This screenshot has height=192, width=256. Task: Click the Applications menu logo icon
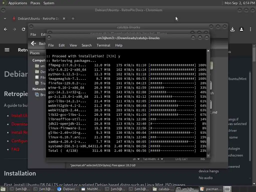[5, 3]
